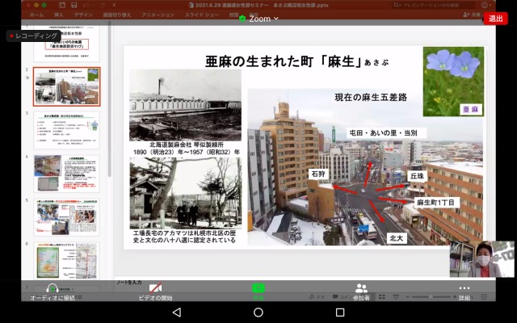This screenshot has height=323, width=517.
Task: Tap the green share screen icon
Action: [258, 288]
